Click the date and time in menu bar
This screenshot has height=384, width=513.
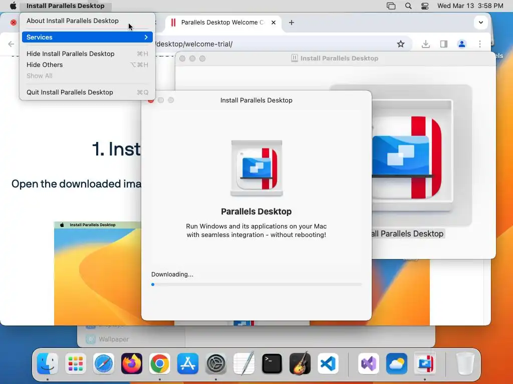click(x=470, y=5)
